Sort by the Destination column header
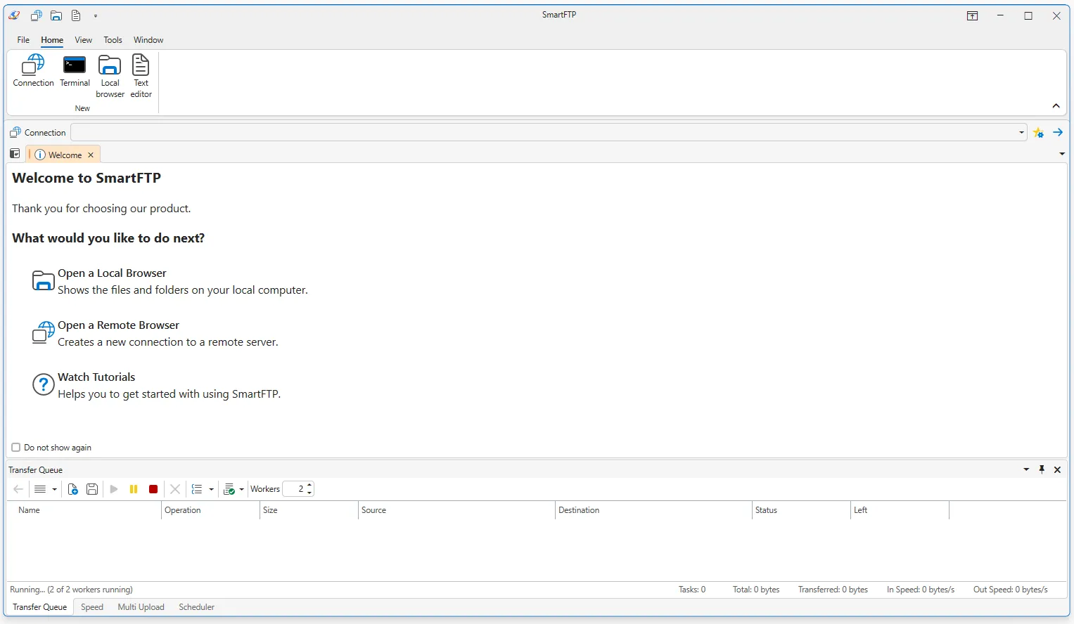Image resolution: width=1074 pixels, height=624 pixels. pos(654,510)
